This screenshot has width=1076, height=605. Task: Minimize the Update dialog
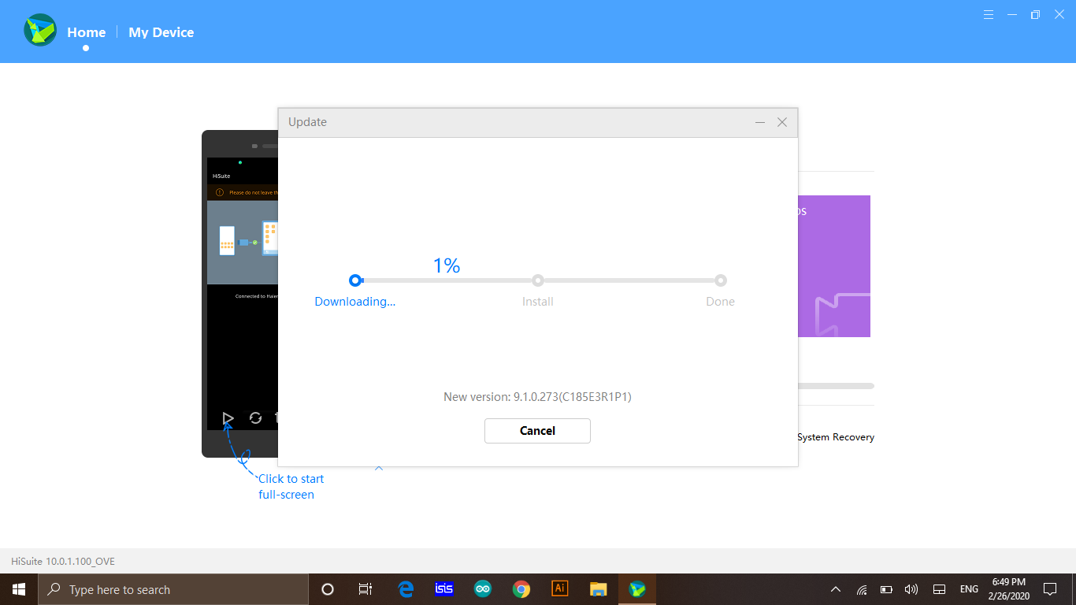[x=760, y=122]
